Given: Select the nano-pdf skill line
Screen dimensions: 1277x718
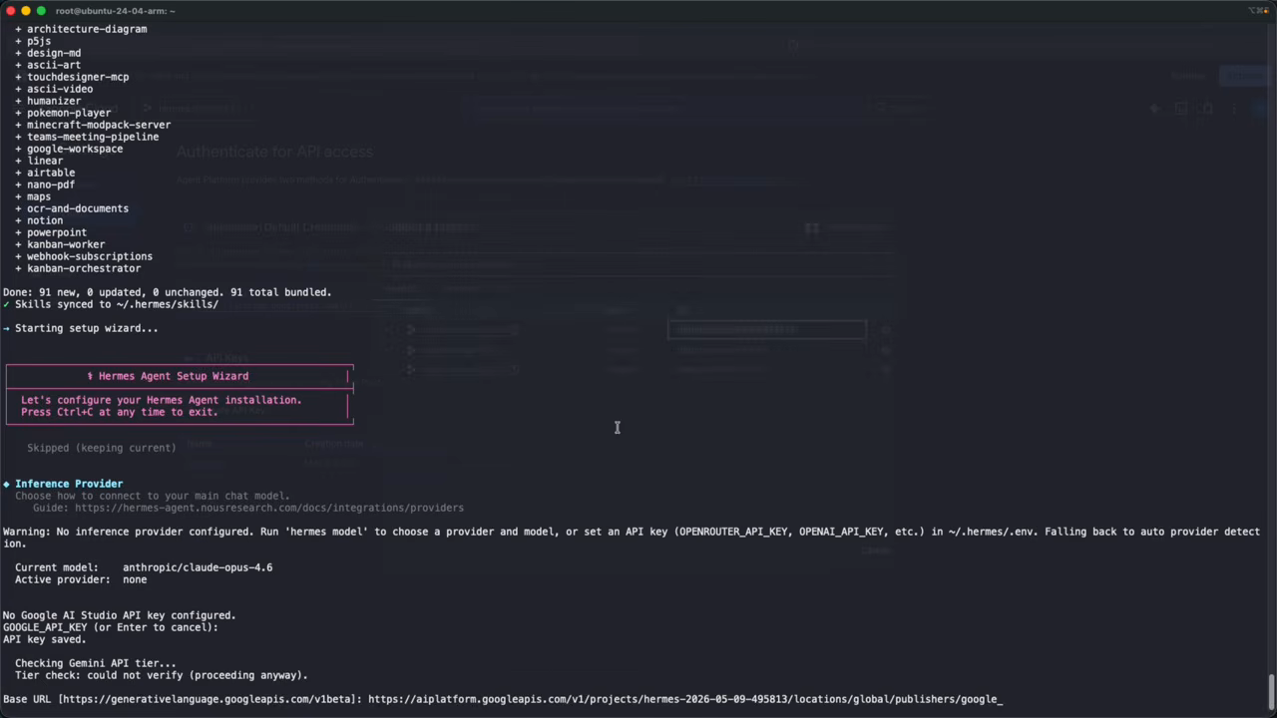Looking at the screenshot, I should point(45,184).
